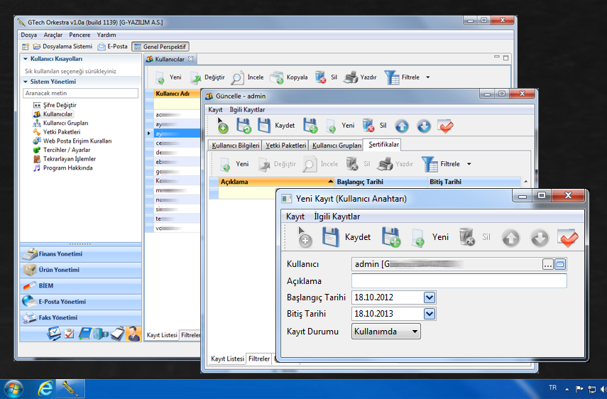The width and height of the screenshot is (607, 399).
Task: Click the red checkmark icon in Yeni Kayıt toolbar
Action: click(568, 237)
